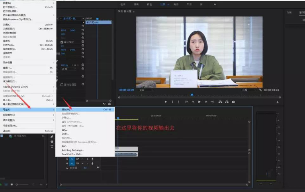Click Go to Out point button
This screenshot has width=305, height=192.
coord(212,102)
